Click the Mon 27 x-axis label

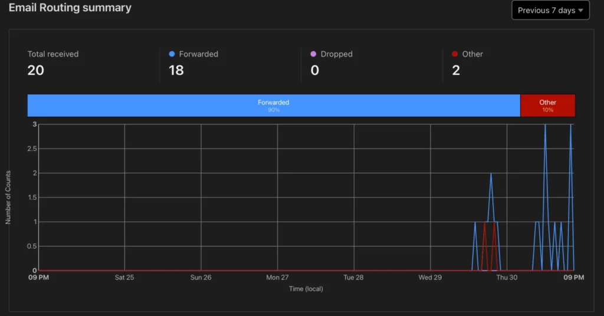click(277, 277)
